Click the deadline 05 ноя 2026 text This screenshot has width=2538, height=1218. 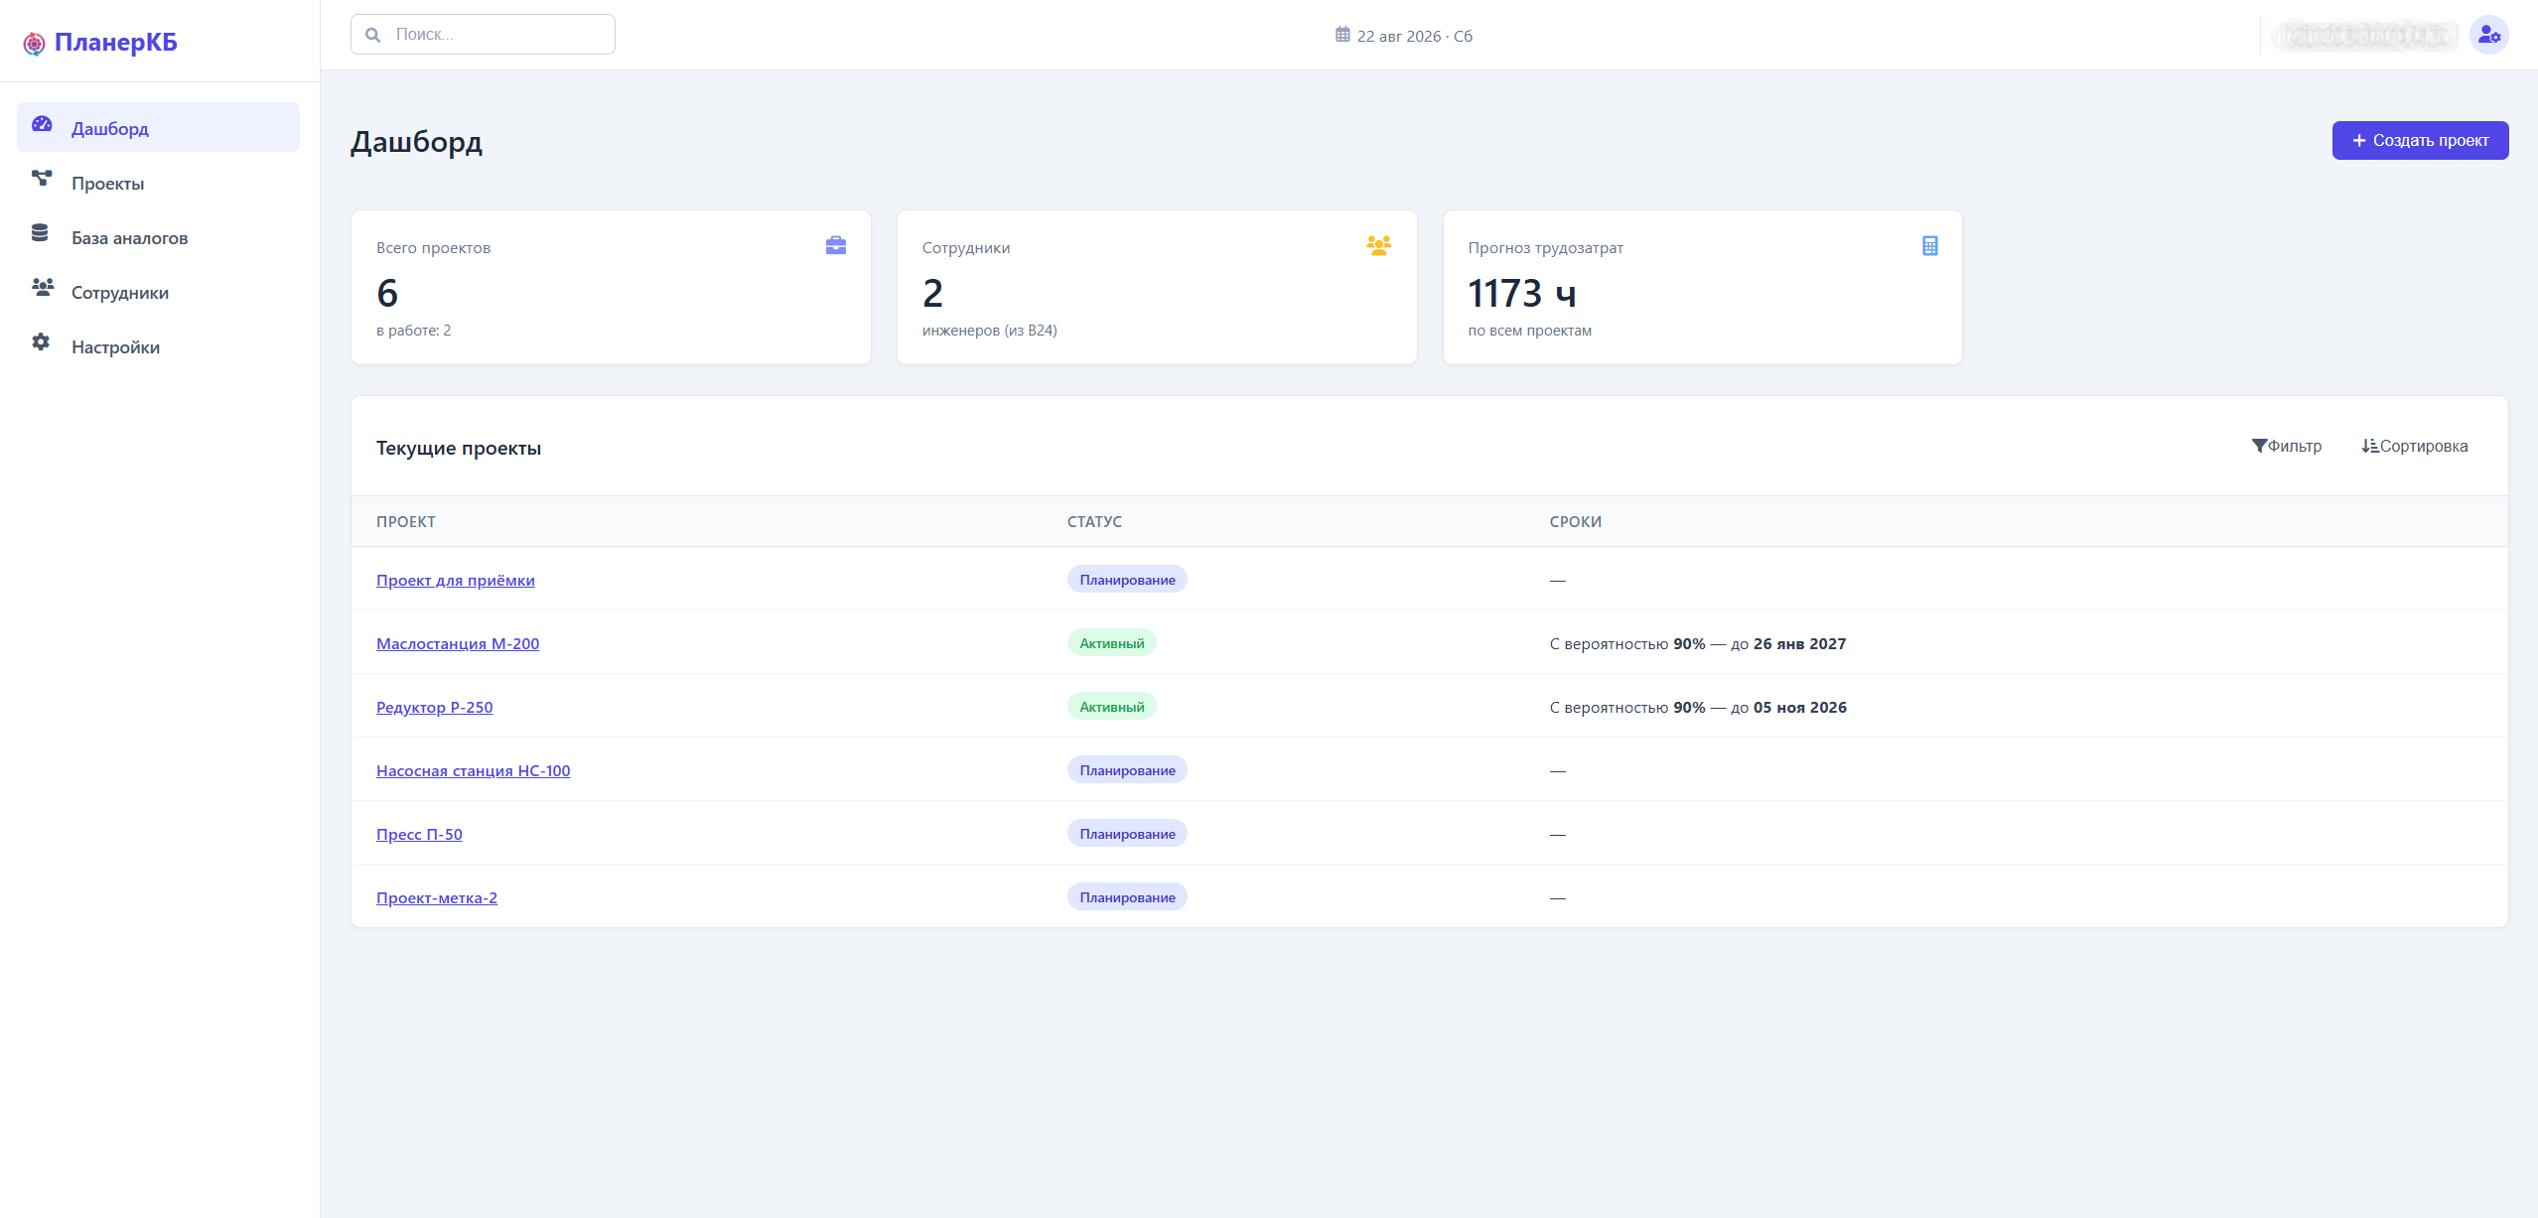tap(1800, 707)
